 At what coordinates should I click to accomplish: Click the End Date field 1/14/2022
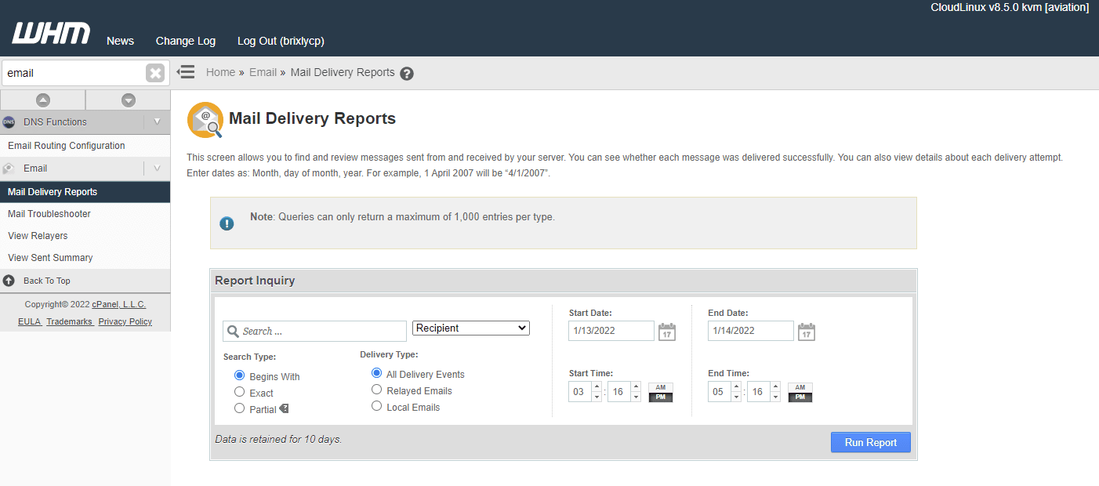tap(751, 331)
